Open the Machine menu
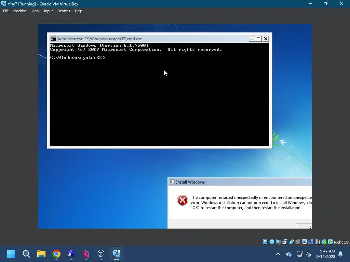 click(20, 11)
